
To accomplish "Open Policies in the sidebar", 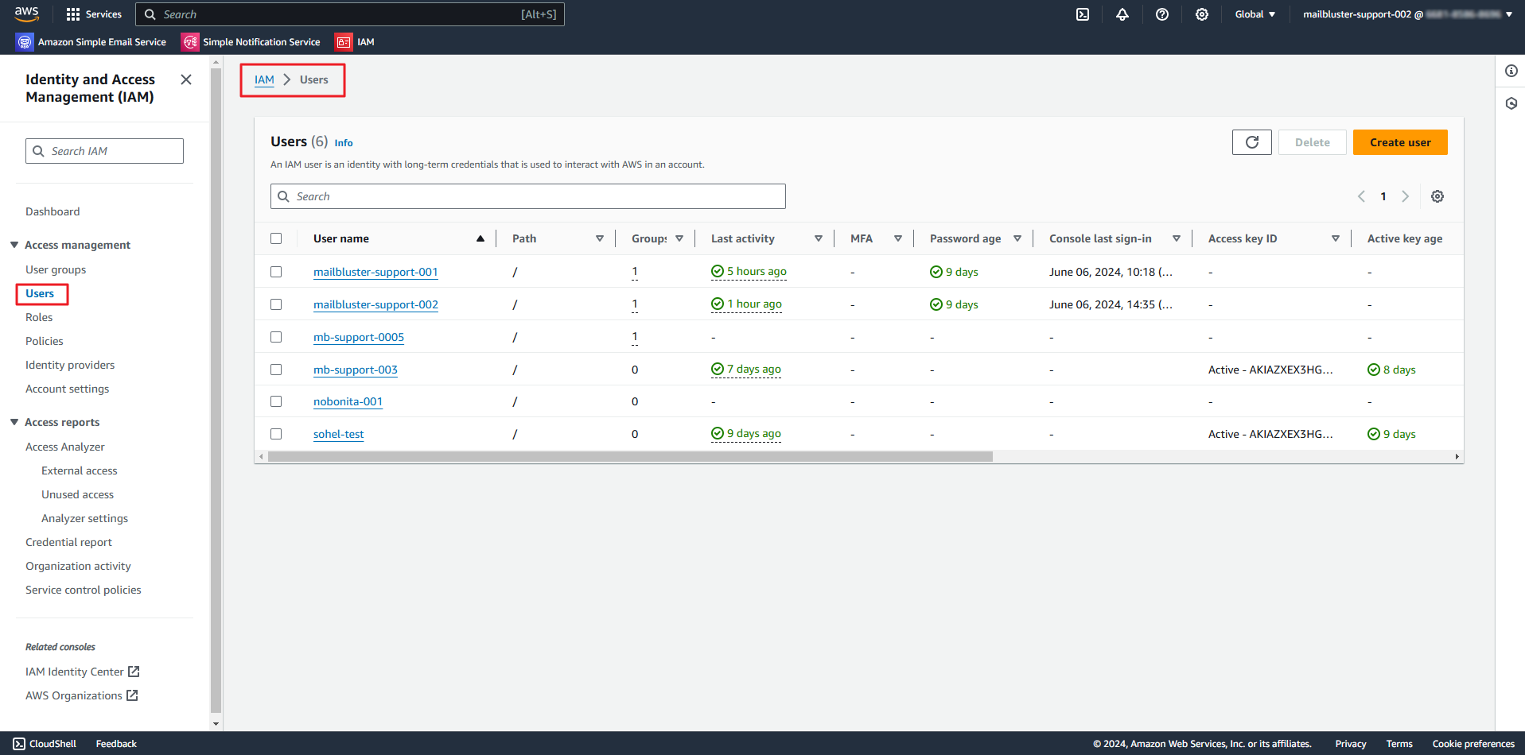I will tap(45, 341).
